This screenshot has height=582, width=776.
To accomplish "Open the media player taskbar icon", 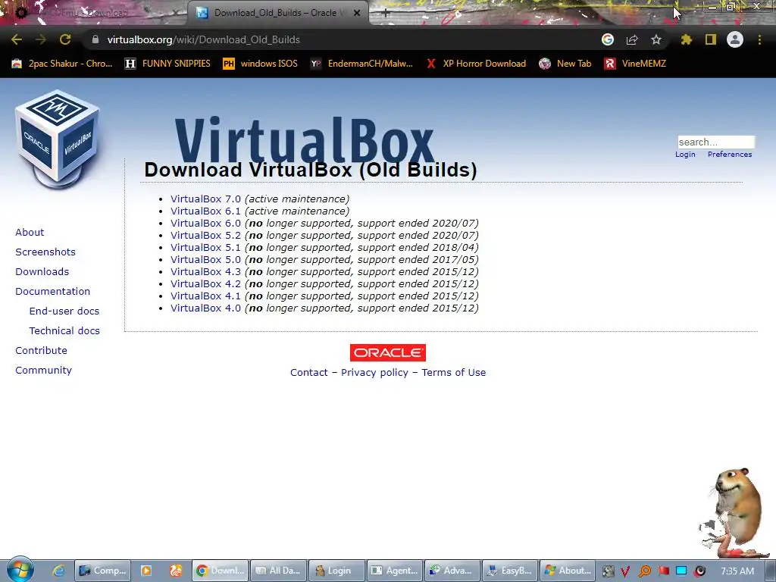I will pos(146,571).
